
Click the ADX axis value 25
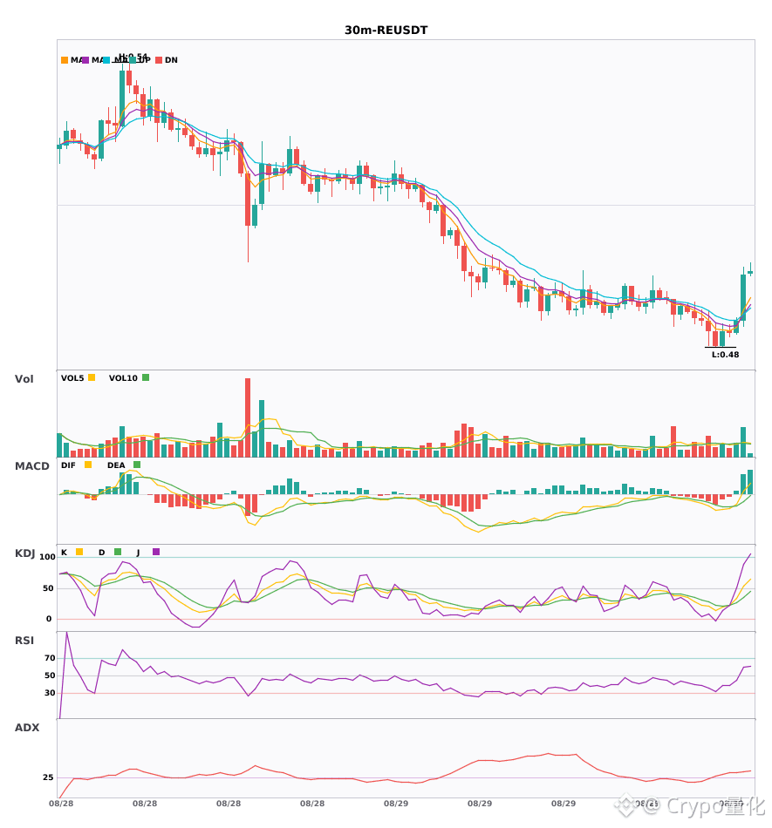click(48, 777)
